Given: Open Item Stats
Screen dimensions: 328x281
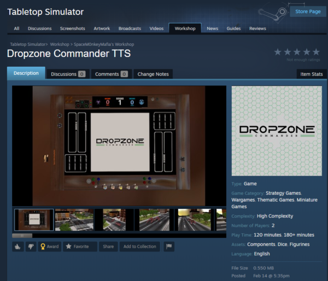Looking at the screenshot, I should click(312, 74).
